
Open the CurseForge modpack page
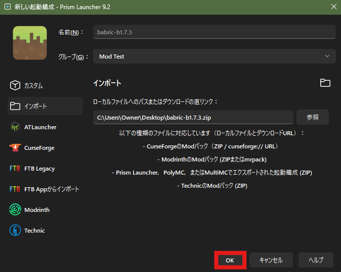pos(45,148)
